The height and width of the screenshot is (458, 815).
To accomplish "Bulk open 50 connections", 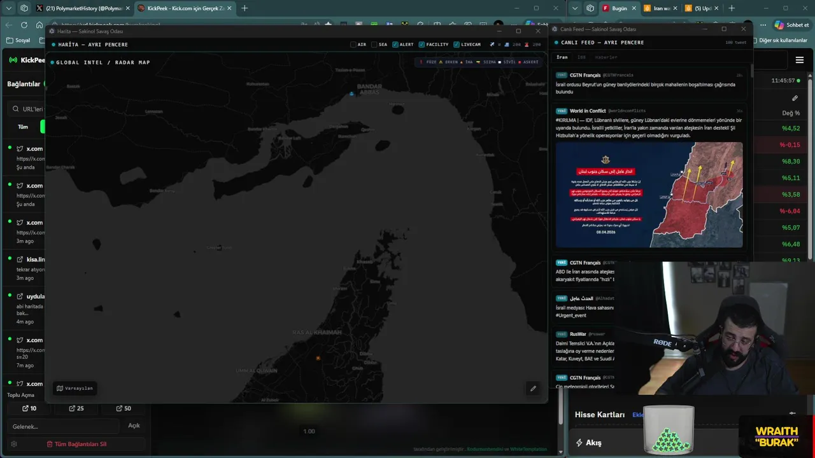I will pyautogui.click(x=124, y=408).
